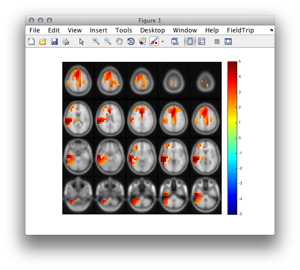
Task: Open the Desktop menu
Action: (153, 30)
